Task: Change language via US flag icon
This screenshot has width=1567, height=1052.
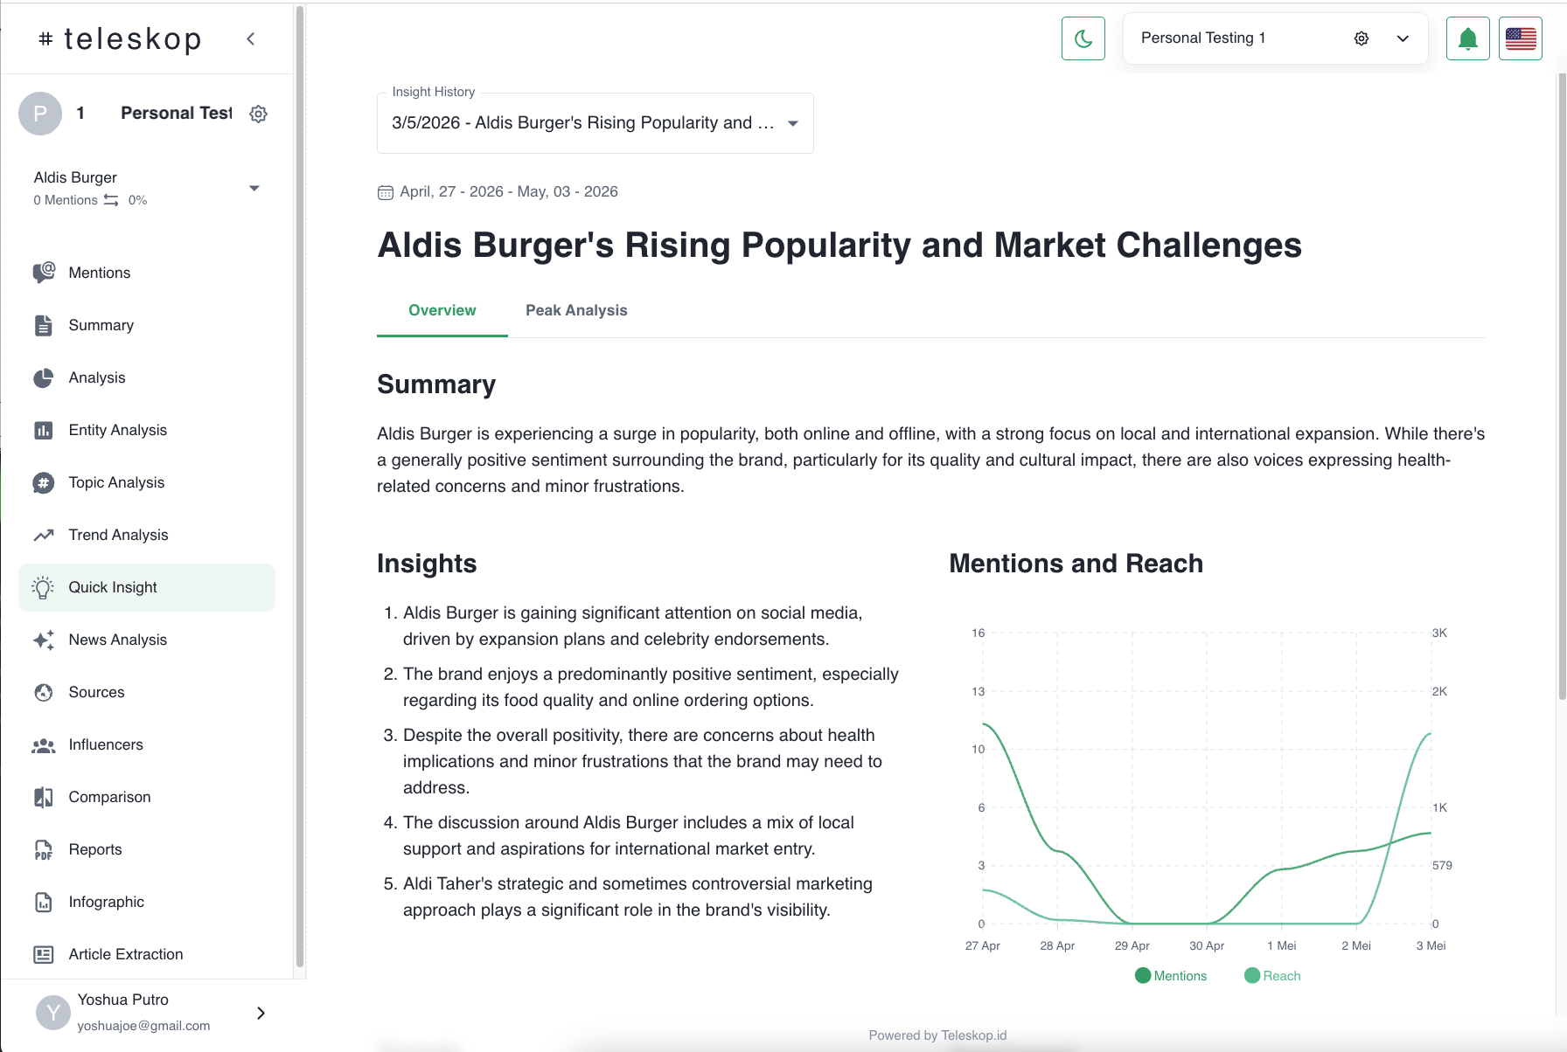Action: [x=1520, y=38]
